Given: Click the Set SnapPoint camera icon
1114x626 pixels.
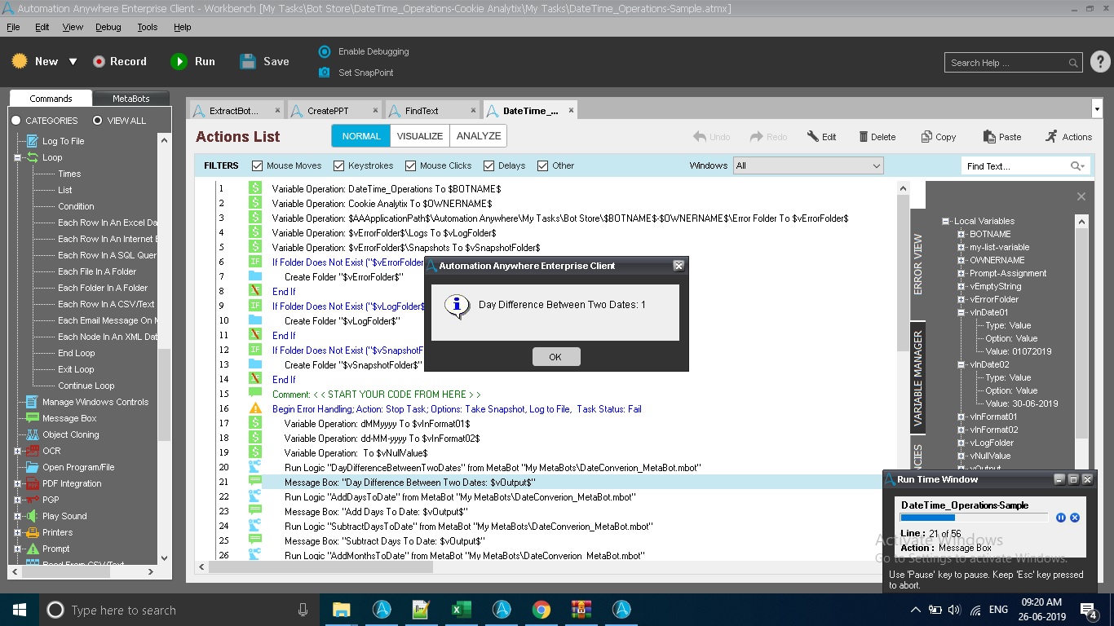Looking at the screenshot, I should (324, 73).
